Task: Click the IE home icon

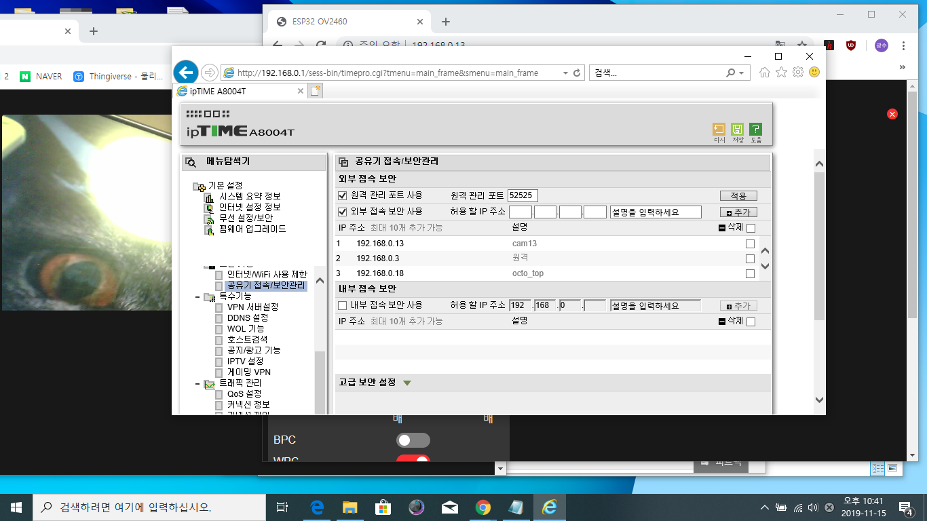Action: point(765,72)
